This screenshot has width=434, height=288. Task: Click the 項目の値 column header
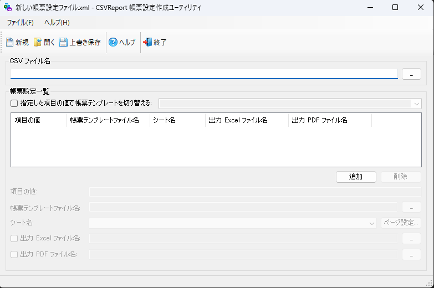[x=39, y=120]
